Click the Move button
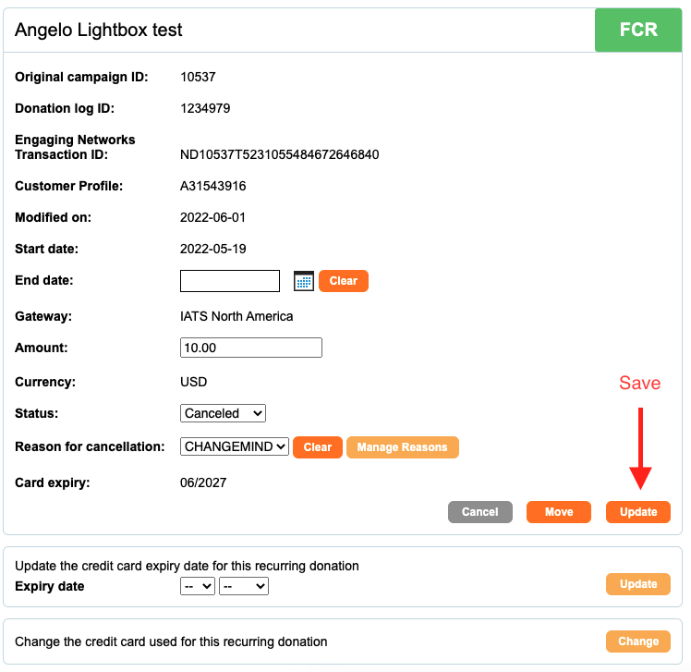 coord(559,512)
